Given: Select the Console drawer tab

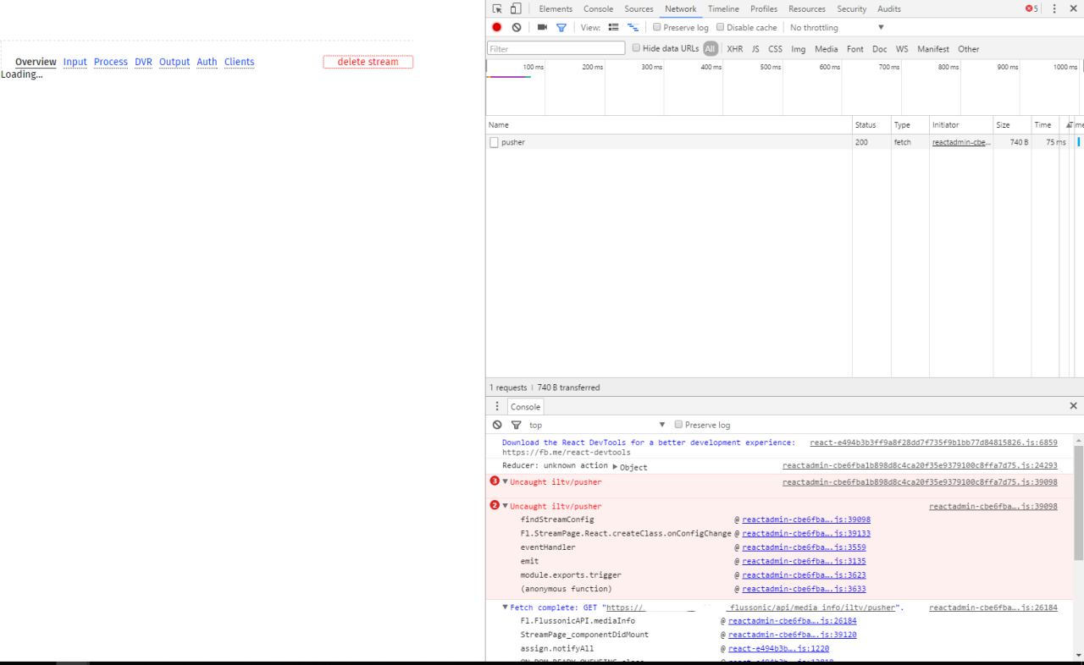Looking at the screenshot, I should [x=525, y=407].
